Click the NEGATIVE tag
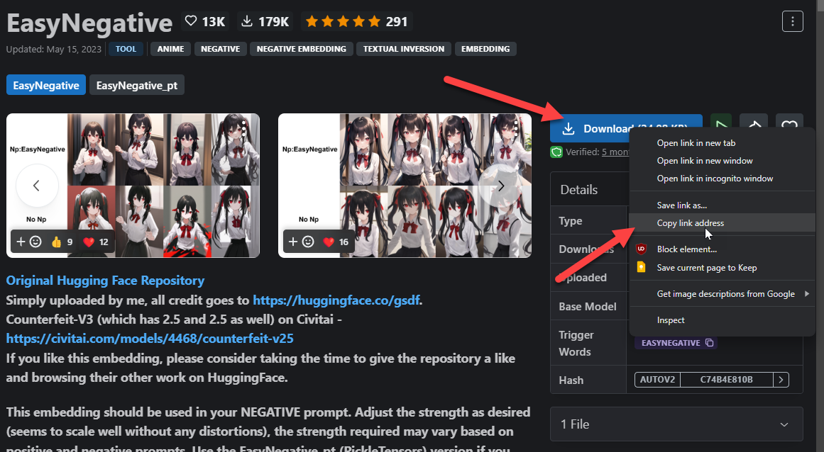Viewport: 824px width, 452px height. tap(220, 49)
